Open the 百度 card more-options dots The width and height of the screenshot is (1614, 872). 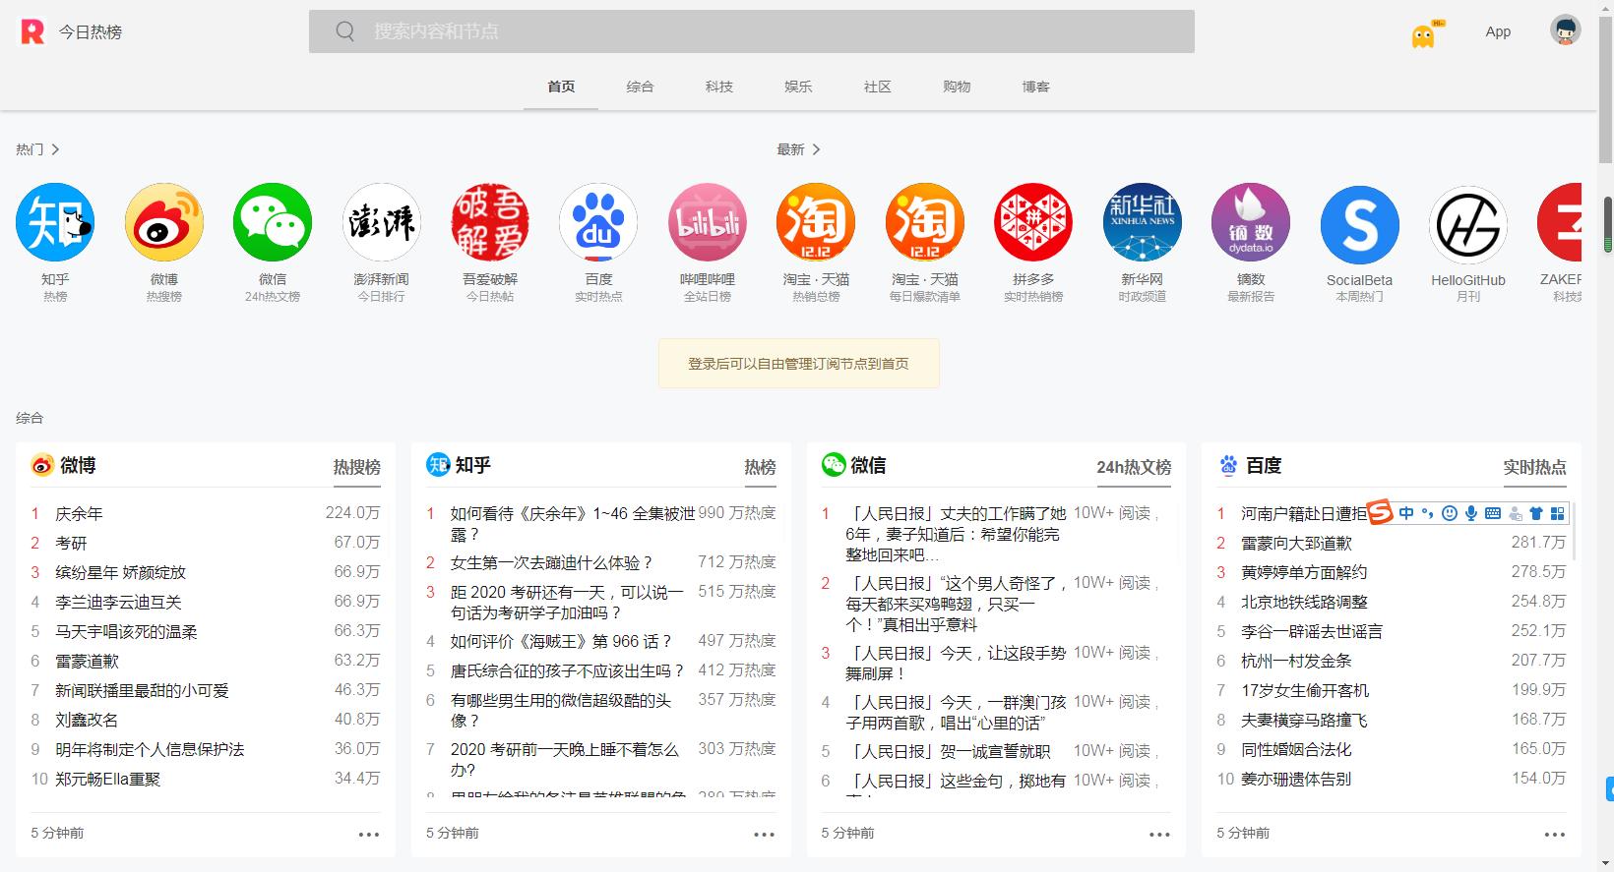tap(1555, 834)
